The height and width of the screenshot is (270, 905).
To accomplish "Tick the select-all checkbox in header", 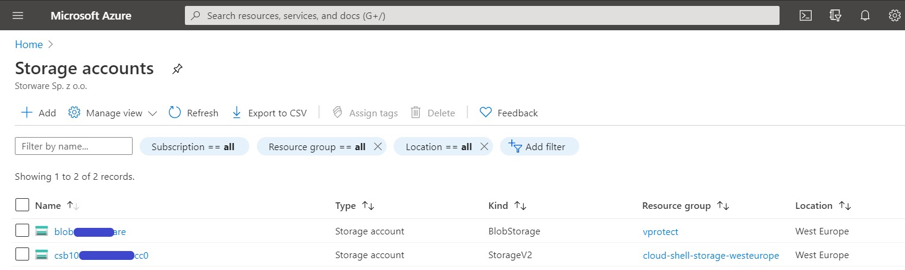I will pyautogui.click(x=22, y=205).
